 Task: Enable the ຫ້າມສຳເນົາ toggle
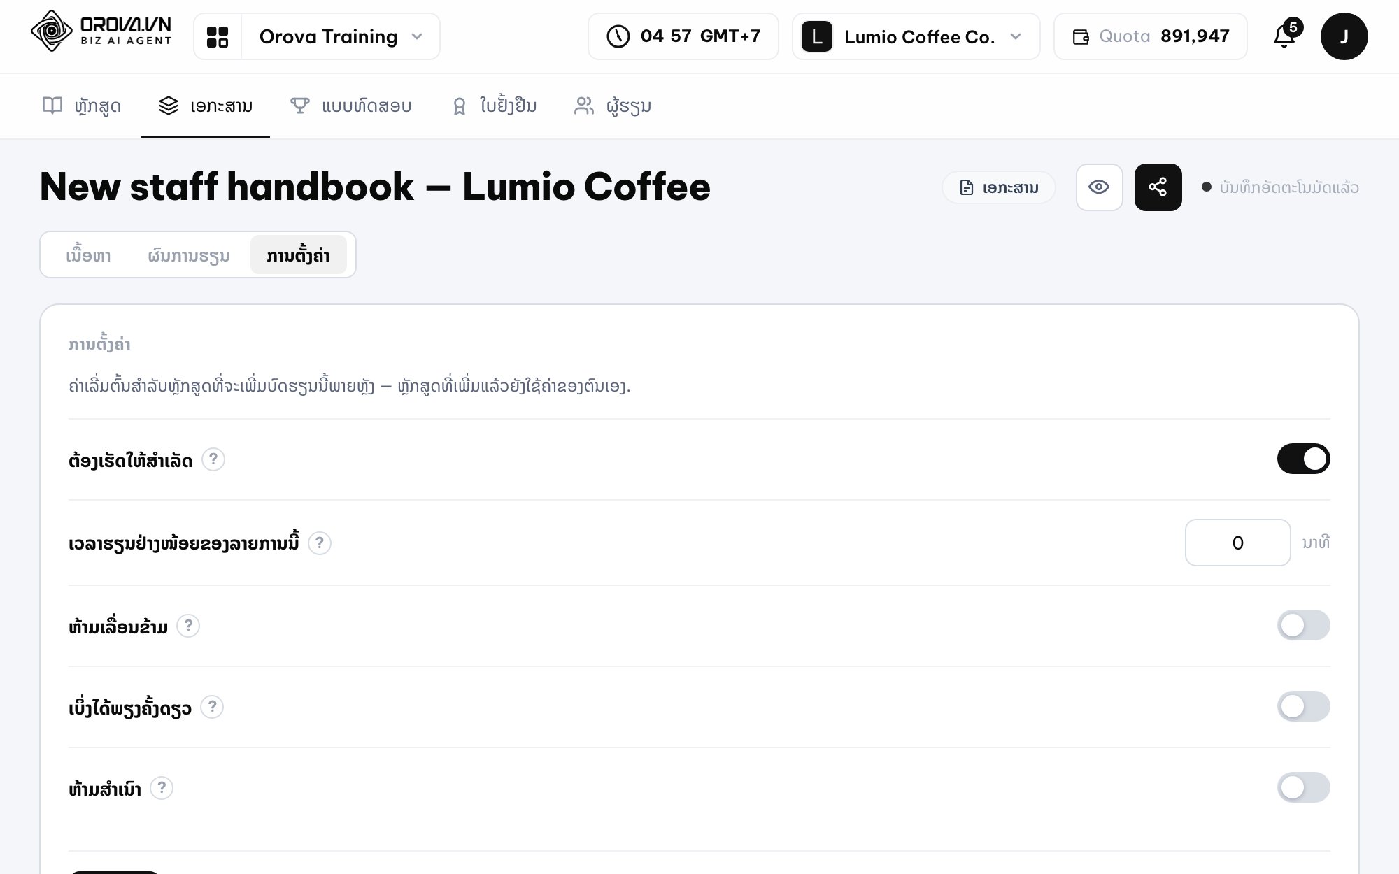tap(1303, 787)
